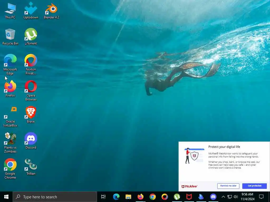Open McAfee from the taskbar
The width and height of the screenshot is (270, 202).
pyautogui.click(x=189, y=197)
